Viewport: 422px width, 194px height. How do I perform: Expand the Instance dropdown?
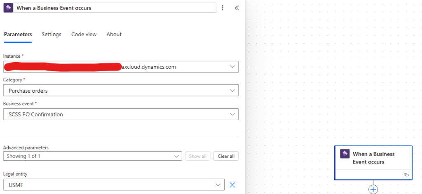121,67
